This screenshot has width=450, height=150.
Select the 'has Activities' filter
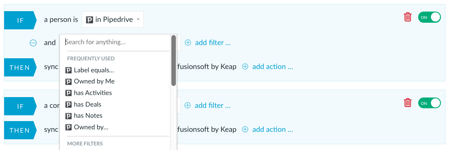click(x=89, y=93)
